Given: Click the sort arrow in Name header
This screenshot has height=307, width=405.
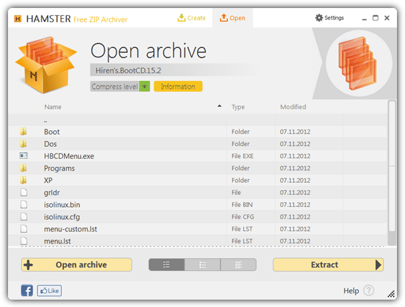Looking at the screenshot, I should click(x=219, y=105).
